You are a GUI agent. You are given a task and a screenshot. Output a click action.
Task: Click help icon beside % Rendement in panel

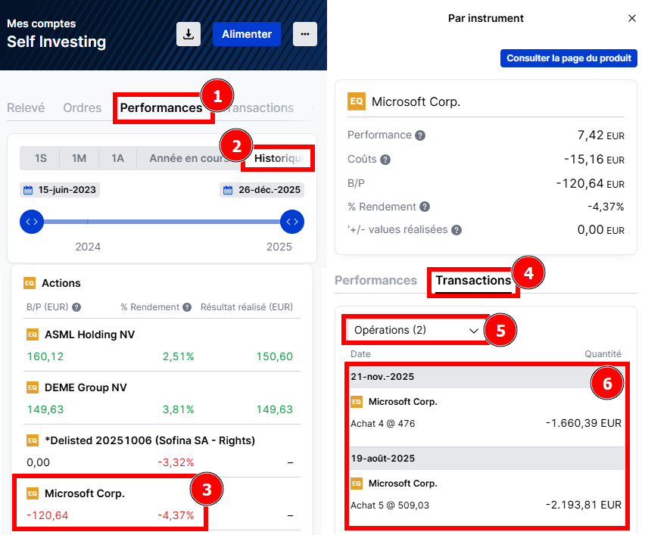(425, 207)
